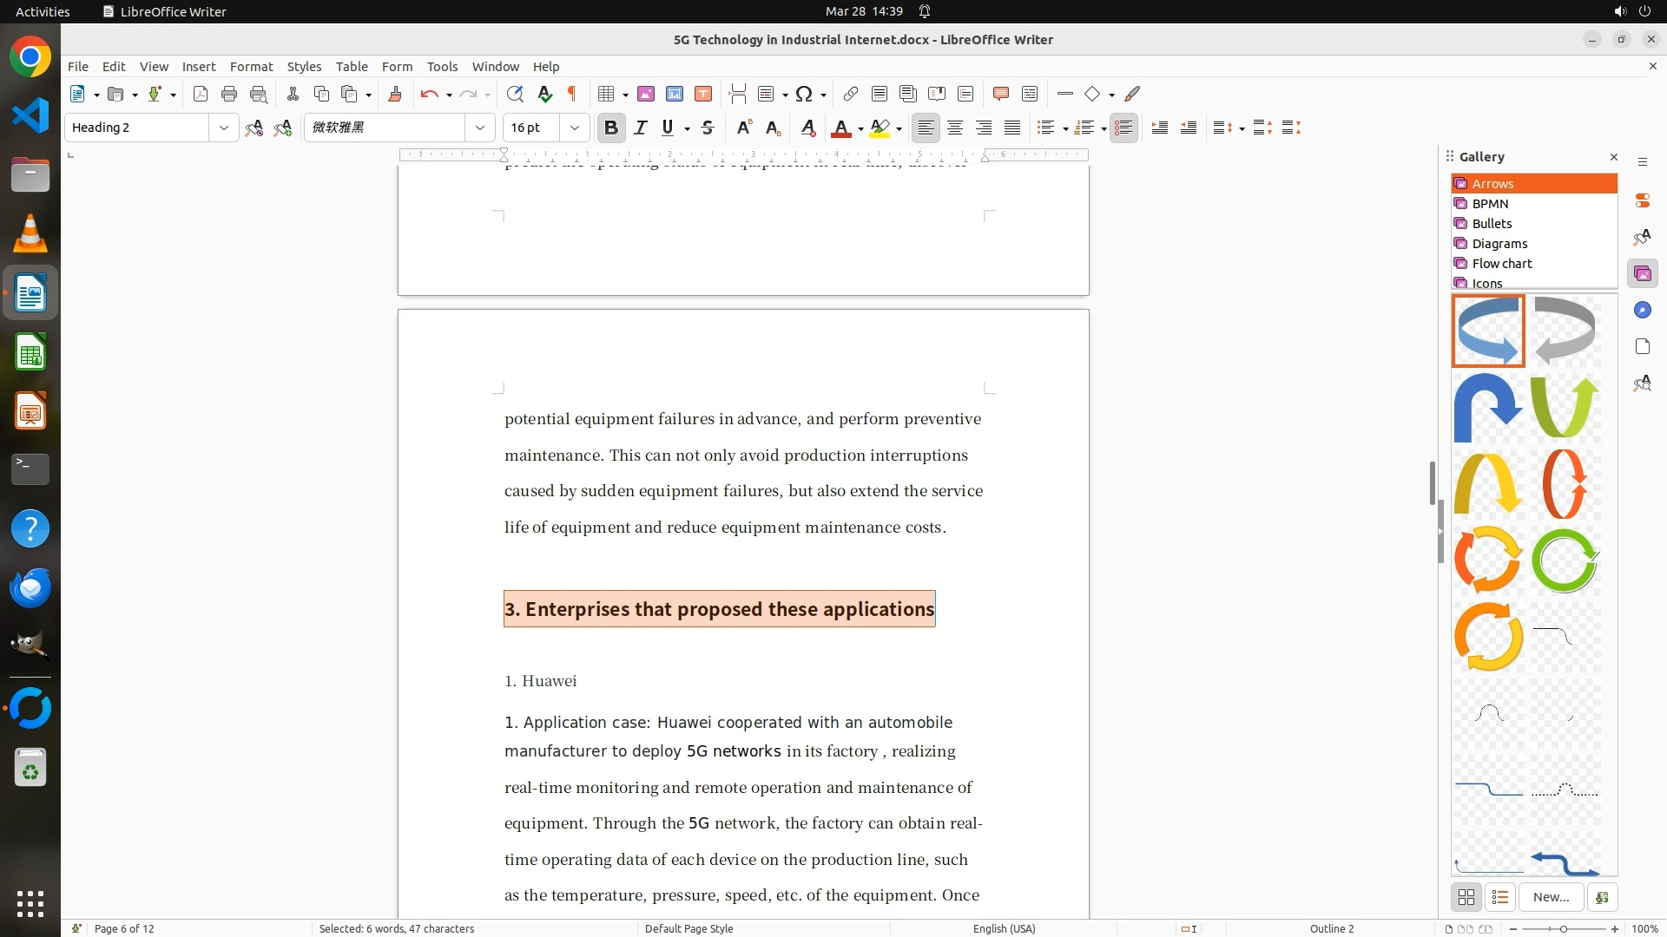Expand the paragraph style dropdown

coord(223,128)
